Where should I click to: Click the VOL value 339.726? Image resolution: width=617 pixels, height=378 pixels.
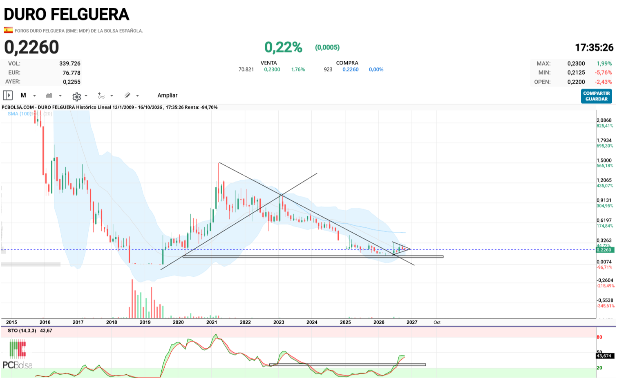point(70,63)
